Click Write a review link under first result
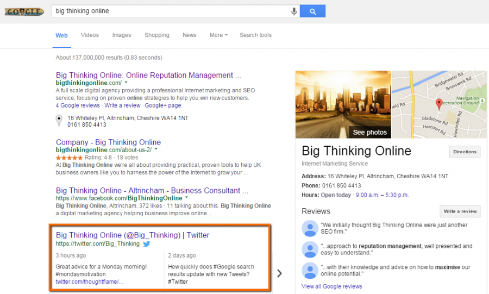Viewport: 489px width, 294px height. [122, 105]
